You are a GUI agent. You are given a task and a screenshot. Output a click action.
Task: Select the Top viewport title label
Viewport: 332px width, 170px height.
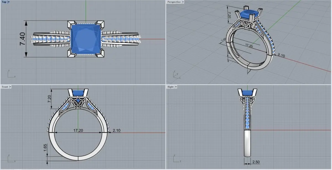pyautogui.click(x=4, y=2)
